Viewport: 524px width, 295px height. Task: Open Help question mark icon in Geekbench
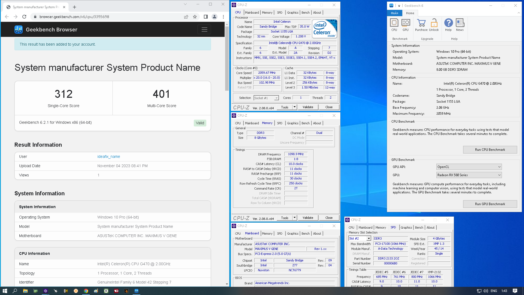(x=448, y=25)
